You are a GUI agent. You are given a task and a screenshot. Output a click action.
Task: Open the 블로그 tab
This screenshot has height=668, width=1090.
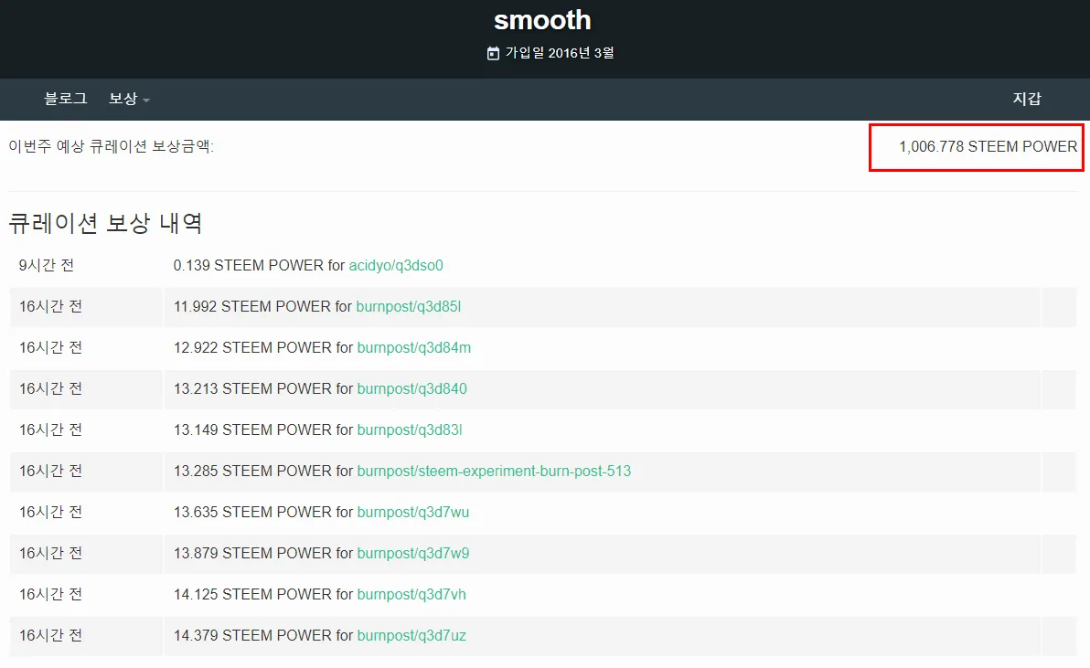point(66,99)
